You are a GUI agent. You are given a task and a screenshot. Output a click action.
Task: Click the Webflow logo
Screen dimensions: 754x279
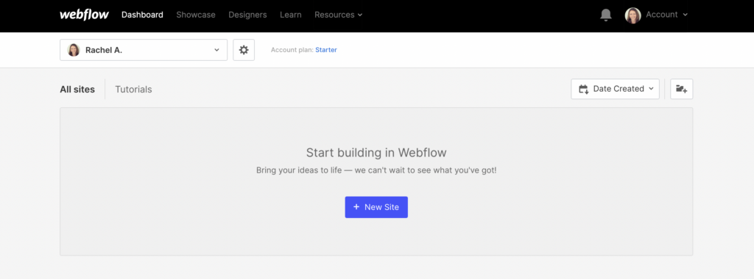click(84, 15)
